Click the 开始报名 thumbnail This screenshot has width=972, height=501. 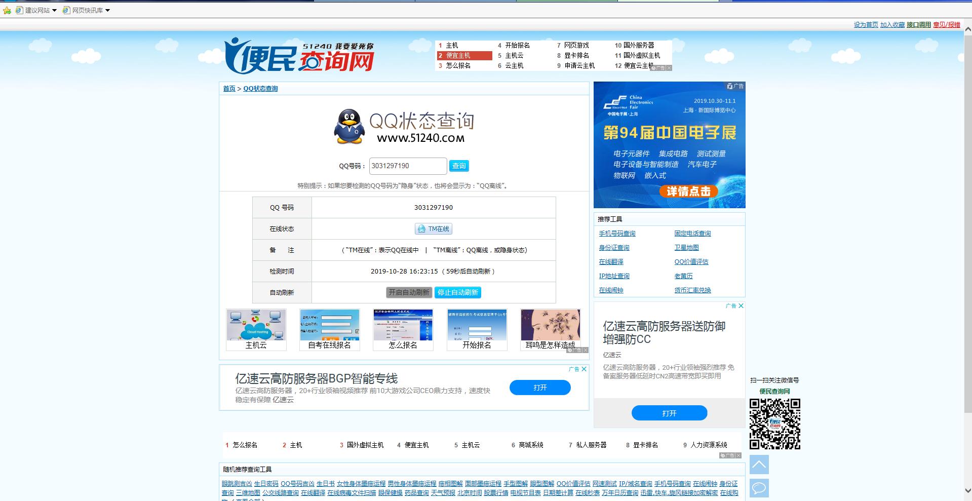477,330
